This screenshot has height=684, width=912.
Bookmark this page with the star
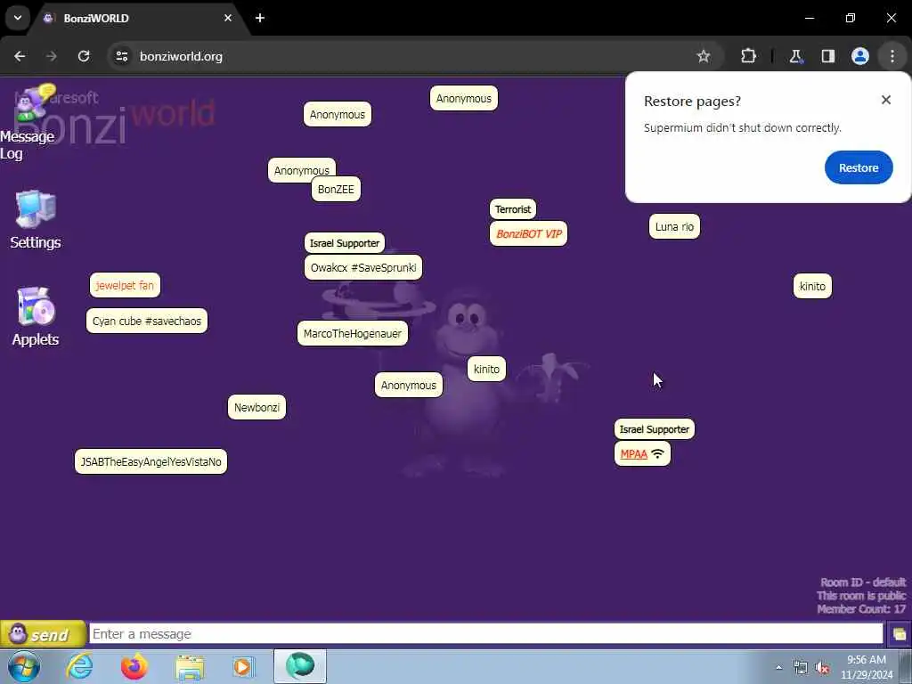coord(704,56)
